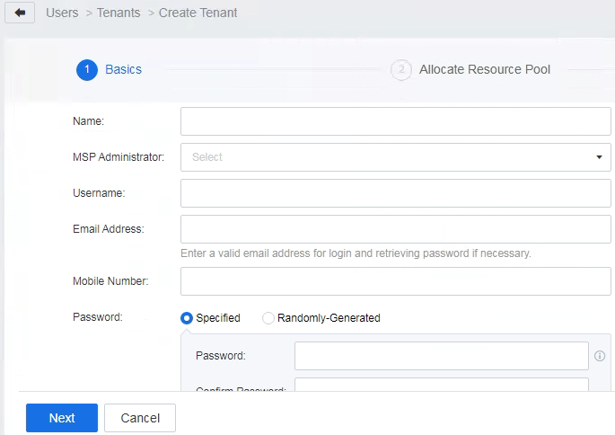The width and height of the screenshot is (615, 435).
Task: Click the Password field in the Specified panel
Action: tap(441, 356)
